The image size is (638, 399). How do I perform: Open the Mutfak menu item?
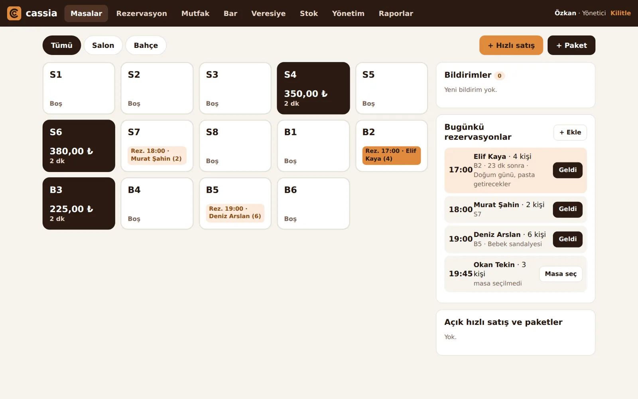click(x=195, y=13)
